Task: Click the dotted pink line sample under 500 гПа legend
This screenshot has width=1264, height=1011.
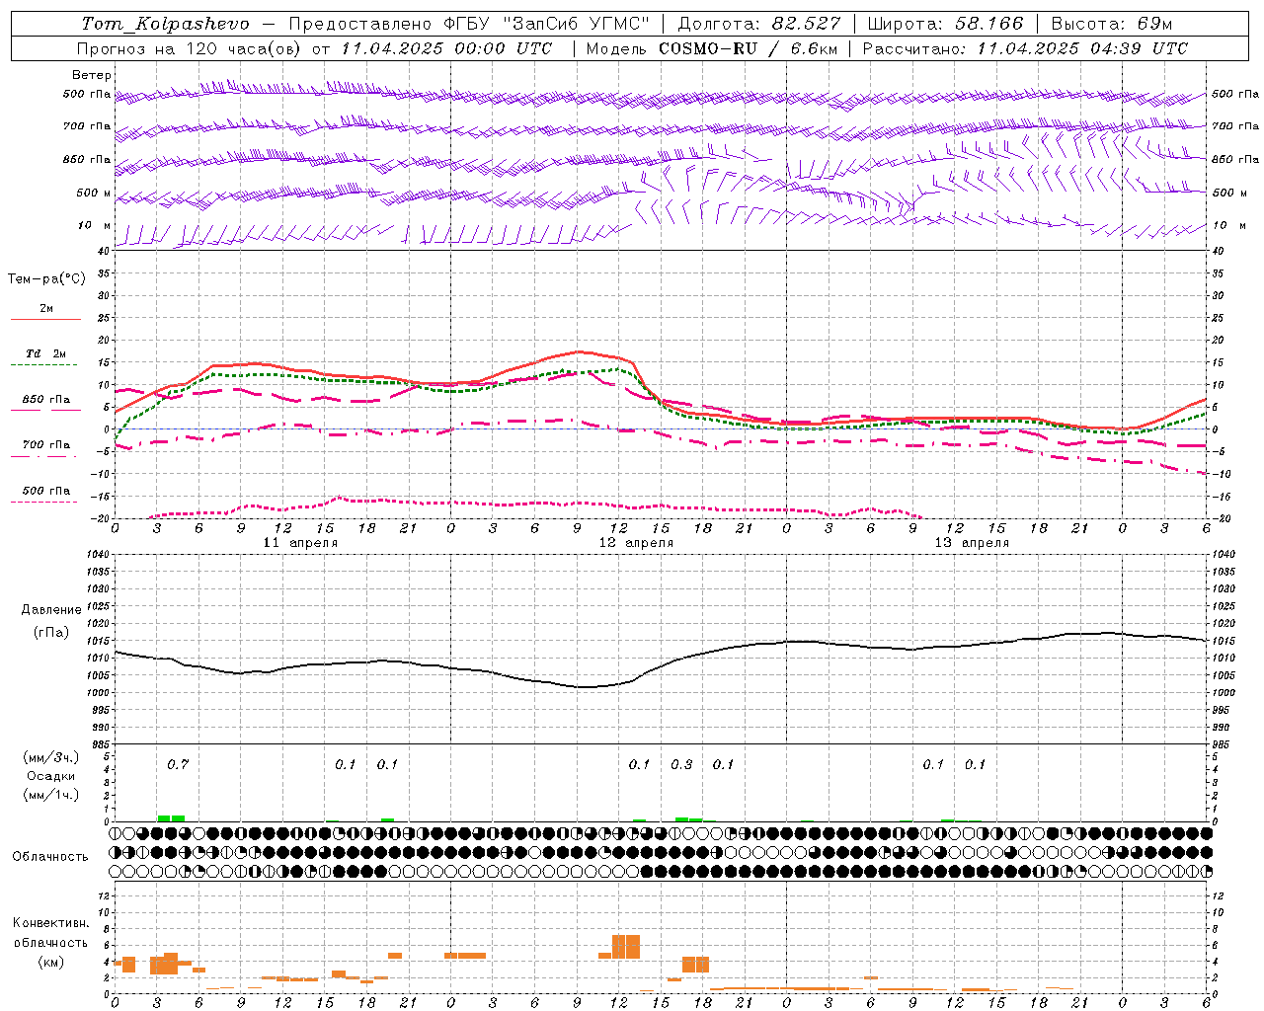Action: (44, 503)
